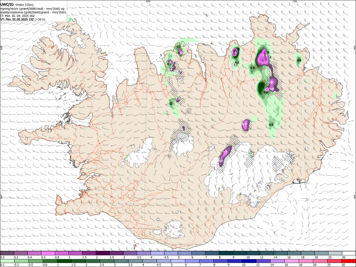Click the '20W' longitude label at the top edge

(x=148, y=1)
